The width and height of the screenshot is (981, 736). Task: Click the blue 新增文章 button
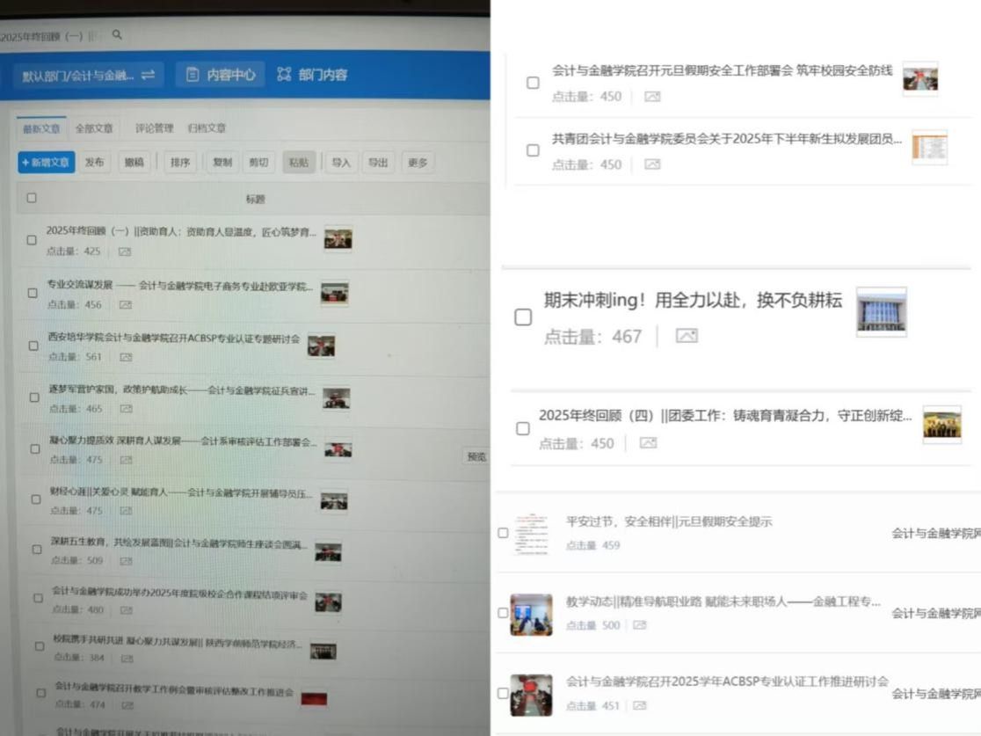pyautogui.click(x=46, y=163)
